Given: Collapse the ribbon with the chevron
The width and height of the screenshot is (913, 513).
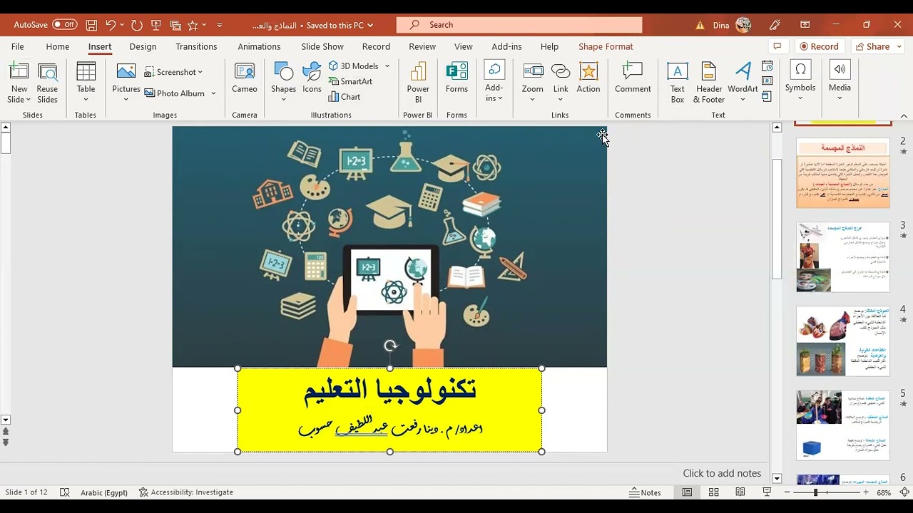Looking at the screenshot, I should 904,115.
